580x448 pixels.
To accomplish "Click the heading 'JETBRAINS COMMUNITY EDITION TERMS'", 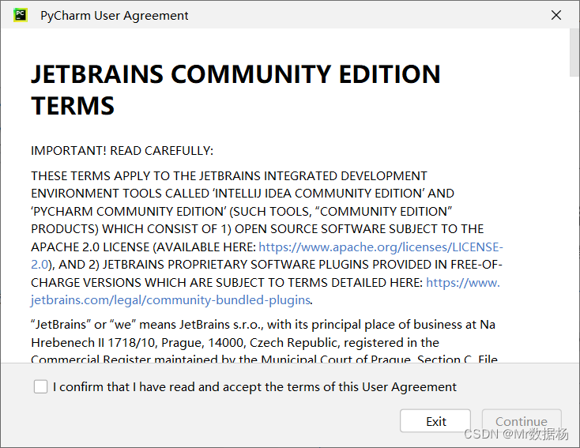I will (235, 90).
